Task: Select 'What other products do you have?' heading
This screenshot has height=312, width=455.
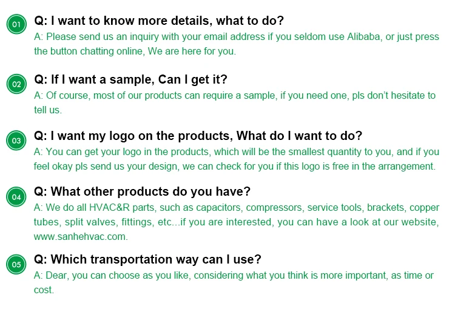Action: click(142, 191)
